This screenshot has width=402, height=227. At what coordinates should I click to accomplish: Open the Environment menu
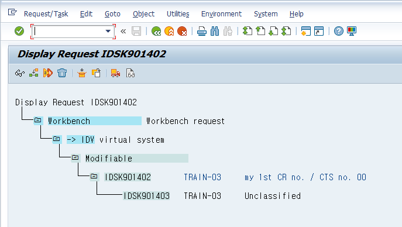221,14
